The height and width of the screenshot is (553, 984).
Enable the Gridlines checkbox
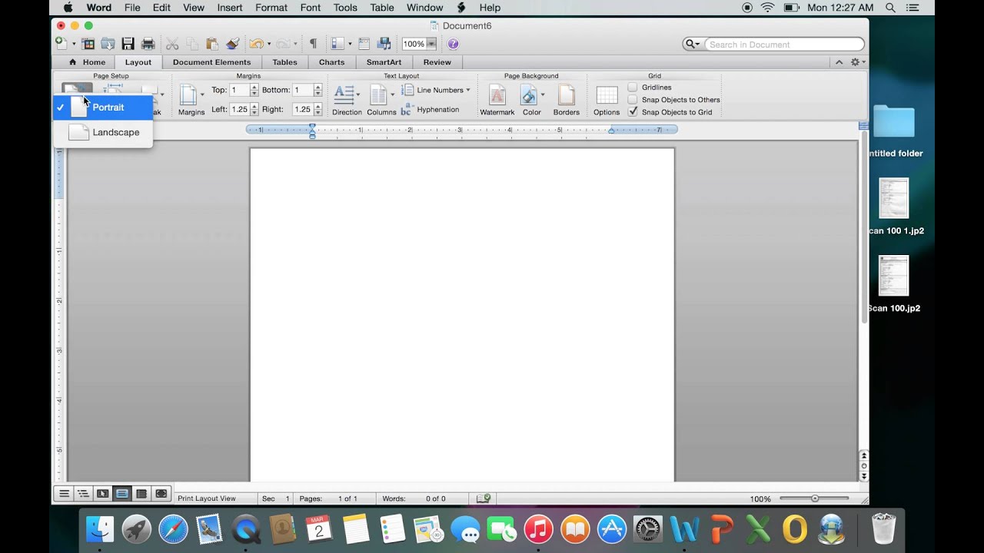point(633,88)
